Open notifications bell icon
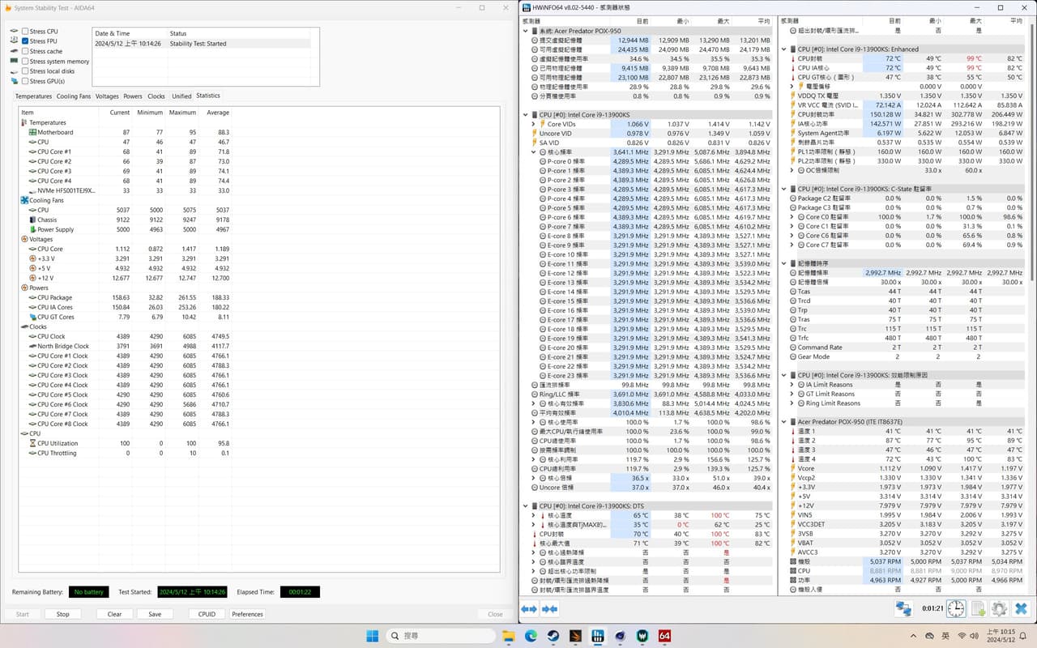This screenshot has width=1037, height=648. tap(1022, 636)
